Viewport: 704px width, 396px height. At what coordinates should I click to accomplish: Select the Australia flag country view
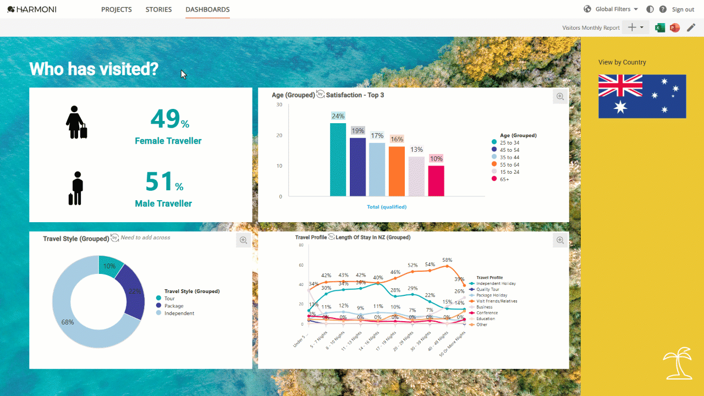[642, 96]
